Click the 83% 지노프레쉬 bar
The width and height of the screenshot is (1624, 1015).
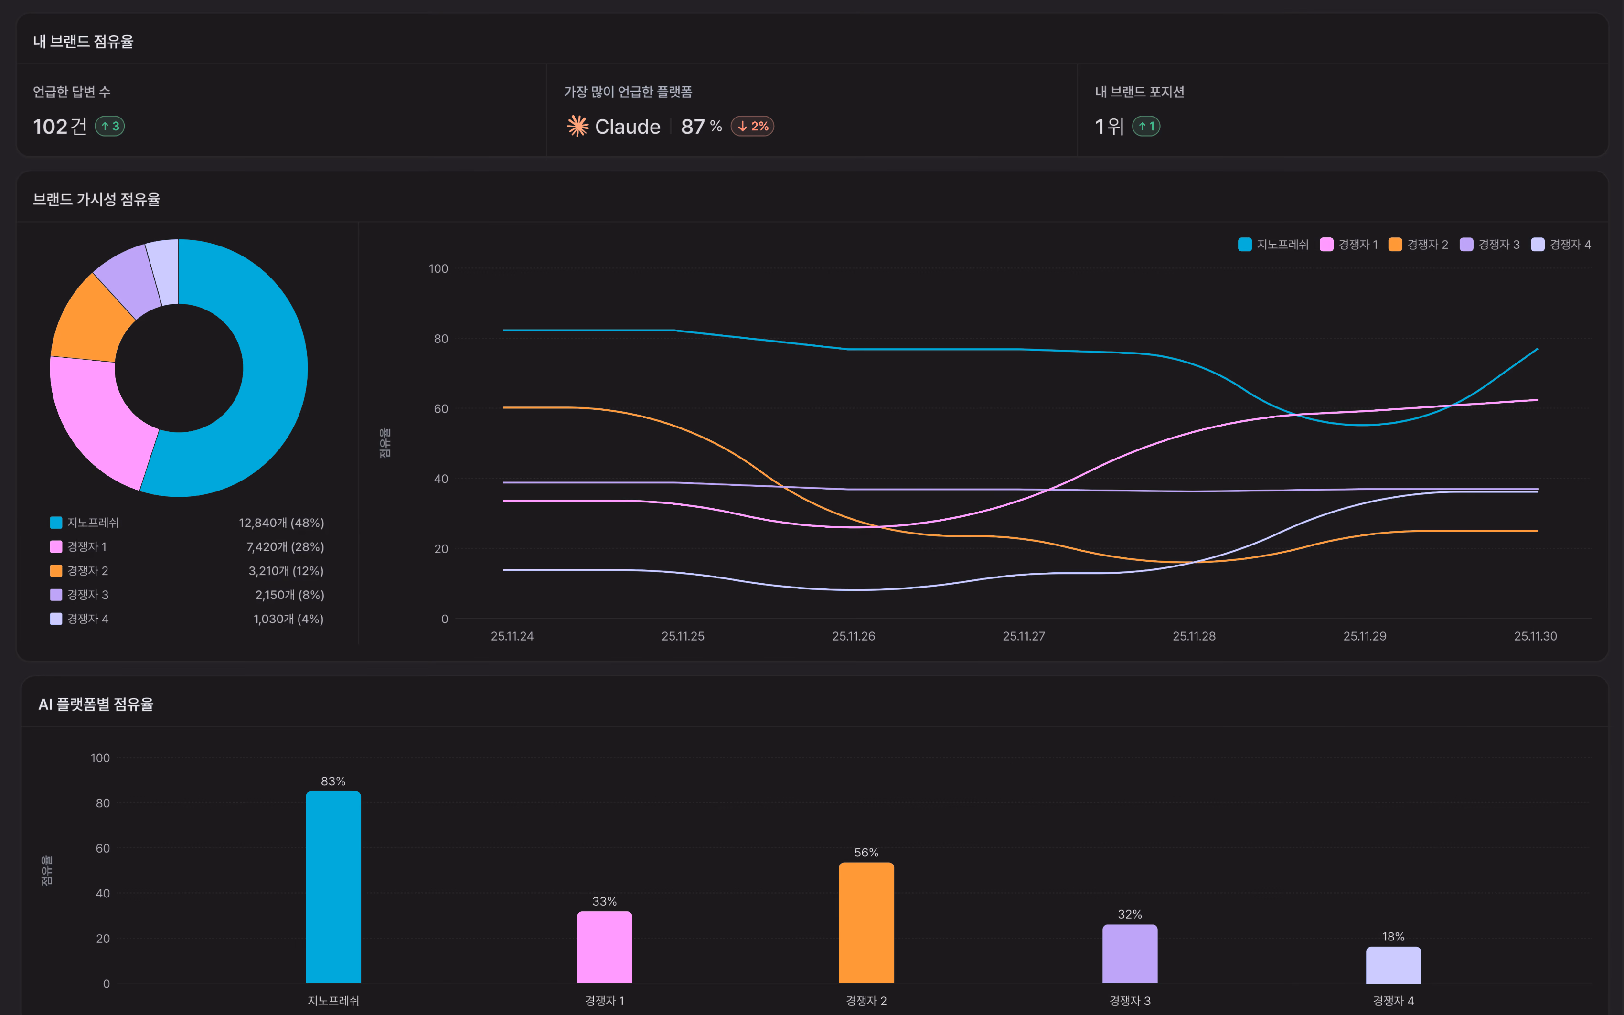[x=333, y=887]
